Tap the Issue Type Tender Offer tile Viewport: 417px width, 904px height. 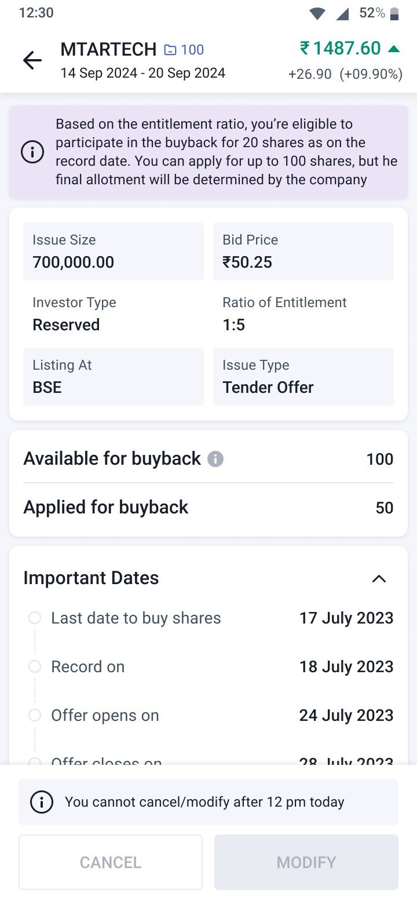click(303, 377)
